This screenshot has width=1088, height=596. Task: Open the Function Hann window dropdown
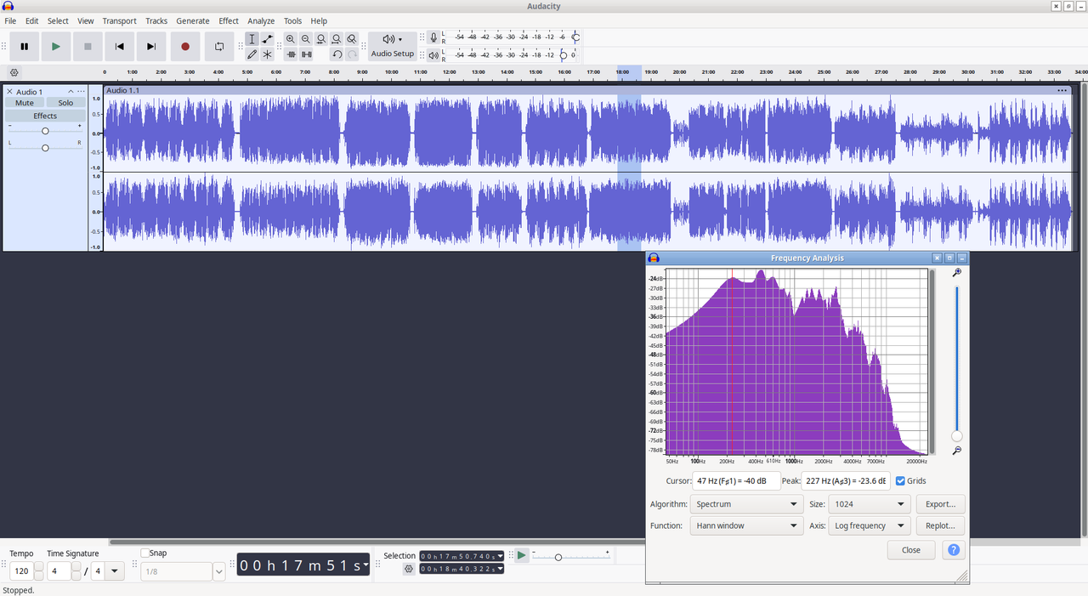(x=746, y=525)
